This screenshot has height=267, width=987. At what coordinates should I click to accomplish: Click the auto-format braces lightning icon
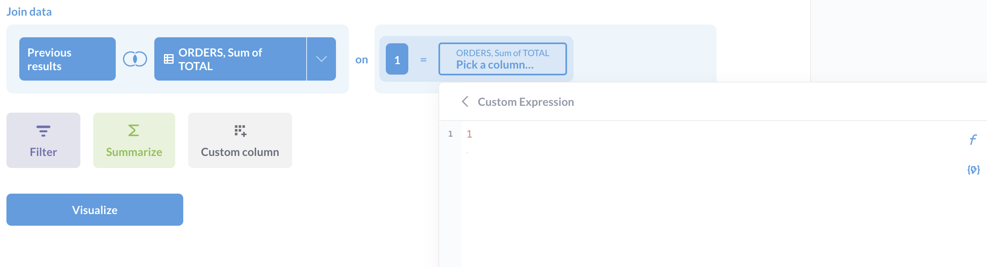click(973, 170)
